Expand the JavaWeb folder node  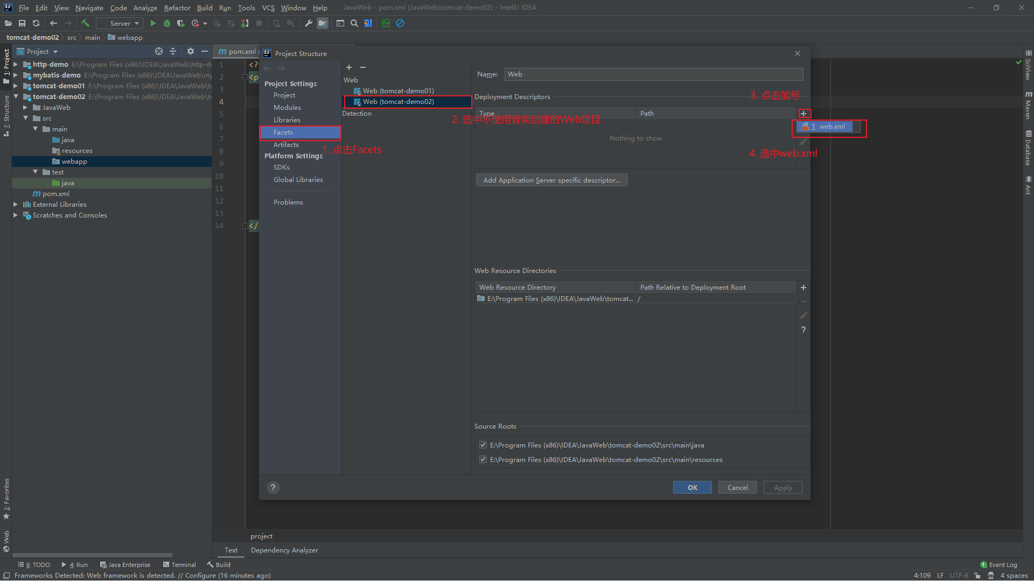(x=25, y=108)
